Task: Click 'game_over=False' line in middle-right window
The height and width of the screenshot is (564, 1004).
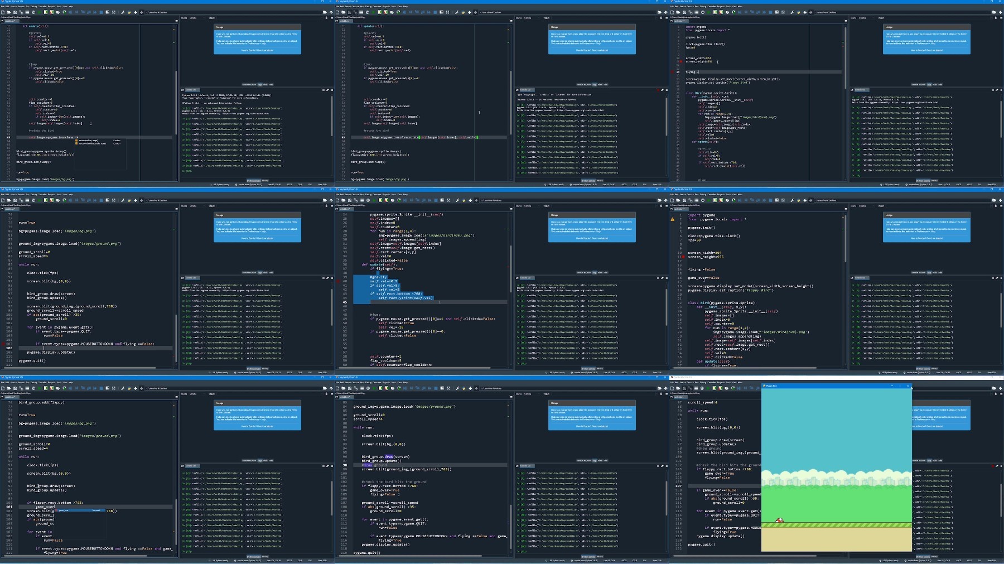Action: point(703,278)
